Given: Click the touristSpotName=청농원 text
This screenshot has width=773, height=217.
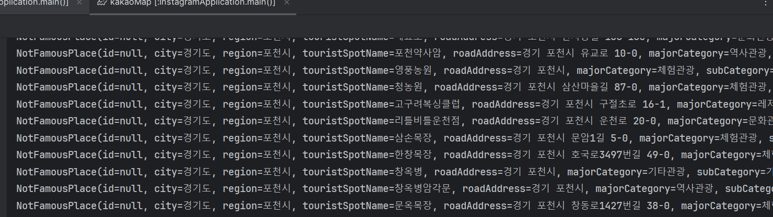Looking at the screenshot, I should [364, 87].
